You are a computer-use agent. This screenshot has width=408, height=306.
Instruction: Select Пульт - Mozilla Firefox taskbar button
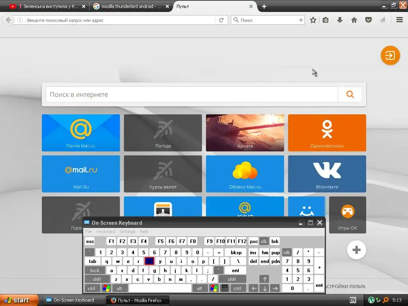138,300
